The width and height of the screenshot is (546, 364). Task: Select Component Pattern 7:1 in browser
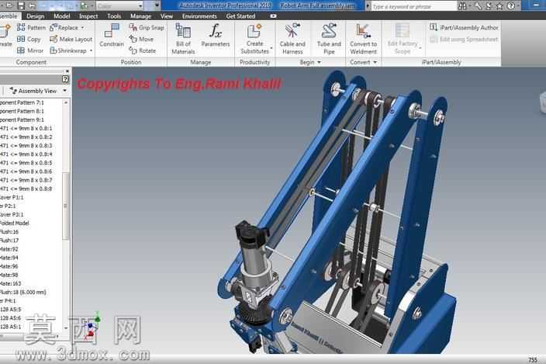pos(22,102)
